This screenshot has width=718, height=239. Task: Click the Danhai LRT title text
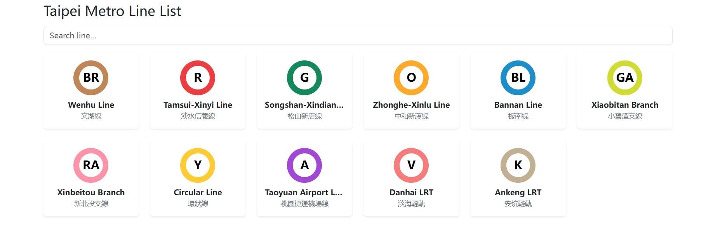pos(411,193)
